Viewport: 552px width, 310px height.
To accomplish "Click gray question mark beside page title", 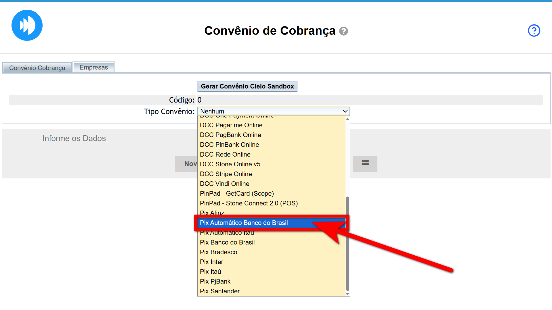I will pos(343,31).
